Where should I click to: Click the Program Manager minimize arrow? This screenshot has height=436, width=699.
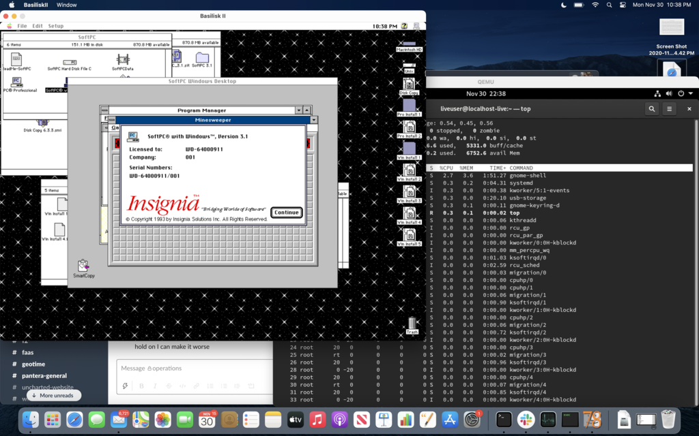[x=299, y=110]
